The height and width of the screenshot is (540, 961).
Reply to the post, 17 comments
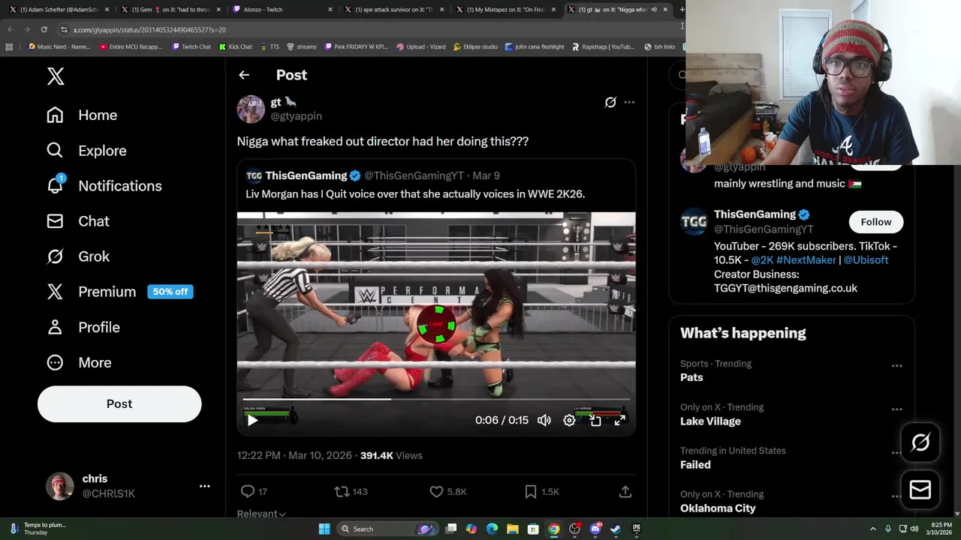253,491
